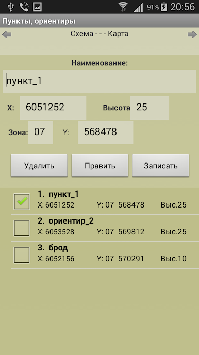Focus the Наименование field with пункт_1
The height and width of the screenshot is (355, 199).
click(100, 81)
